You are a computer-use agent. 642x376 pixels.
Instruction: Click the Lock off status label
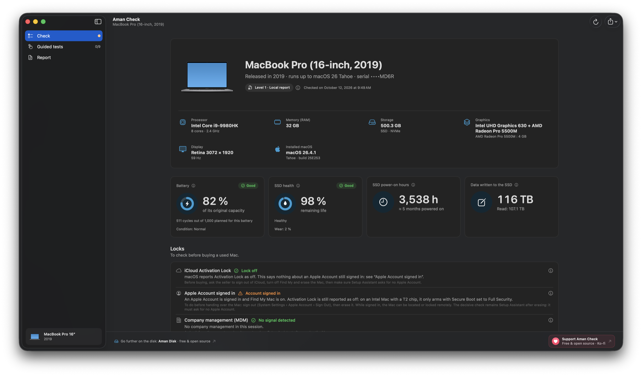249,271
